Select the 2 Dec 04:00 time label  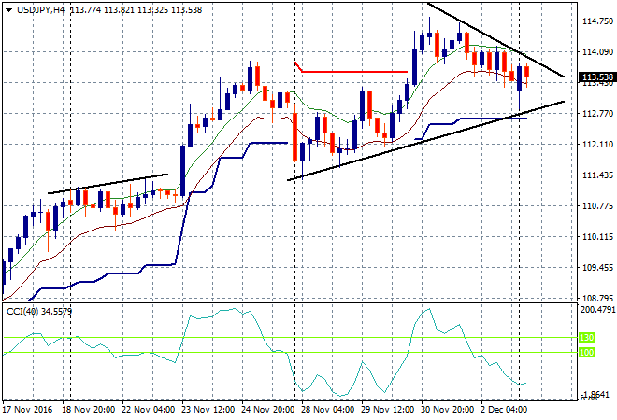point(504,409)
